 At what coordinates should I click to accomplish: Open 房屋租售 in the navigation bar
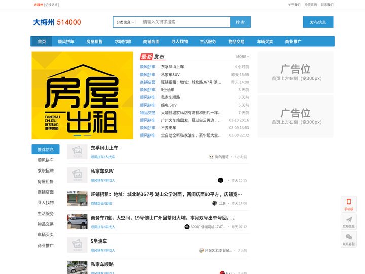(94, 41)
